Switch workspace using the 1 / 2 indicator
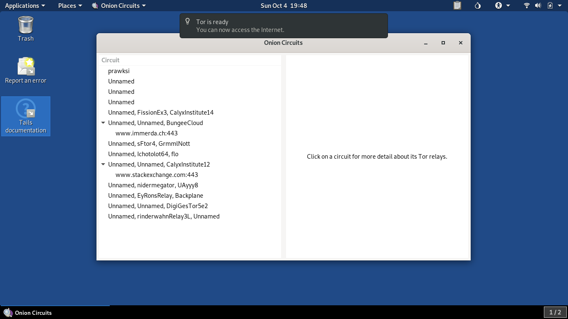The image size is (568, 319). 555,312
